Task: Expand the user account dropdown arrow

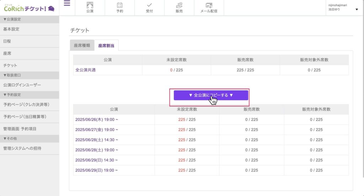Action: pos(357,10)
